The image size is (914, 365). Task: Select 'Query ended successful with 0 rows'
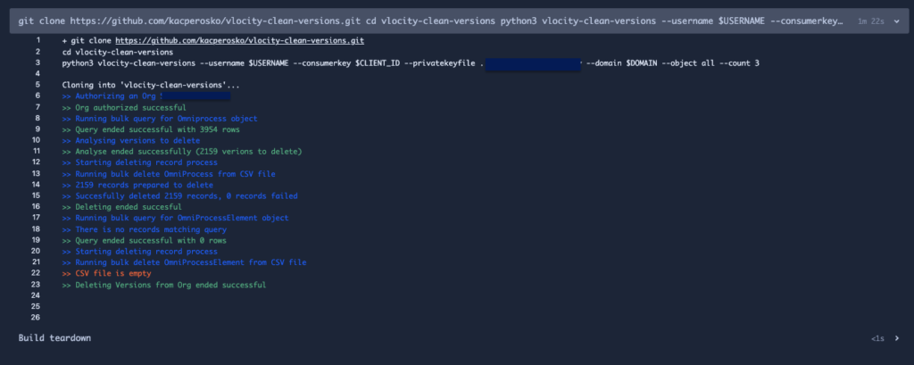pos(144,240)
